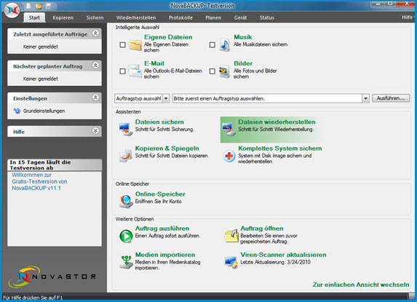Click the NovaStor logo in sidebar
Viewport: 417px width, 302px height.
coord(52,277)
